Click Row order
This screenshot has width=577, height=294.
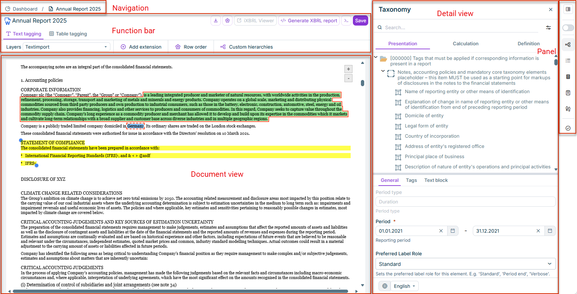click(191, 47)
